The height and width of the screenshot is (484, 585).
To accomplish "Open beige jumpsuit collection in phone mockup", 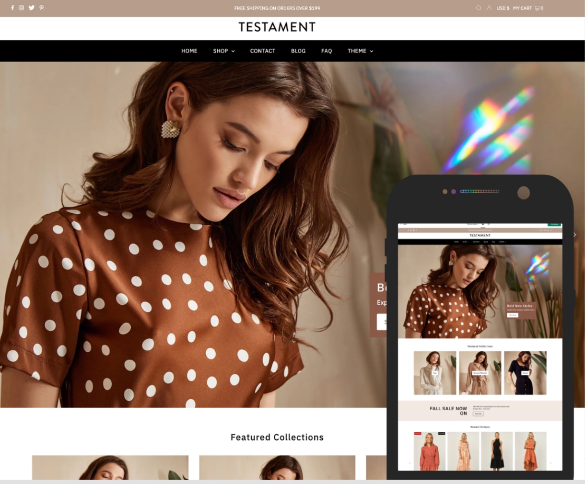I will point(480,373).
